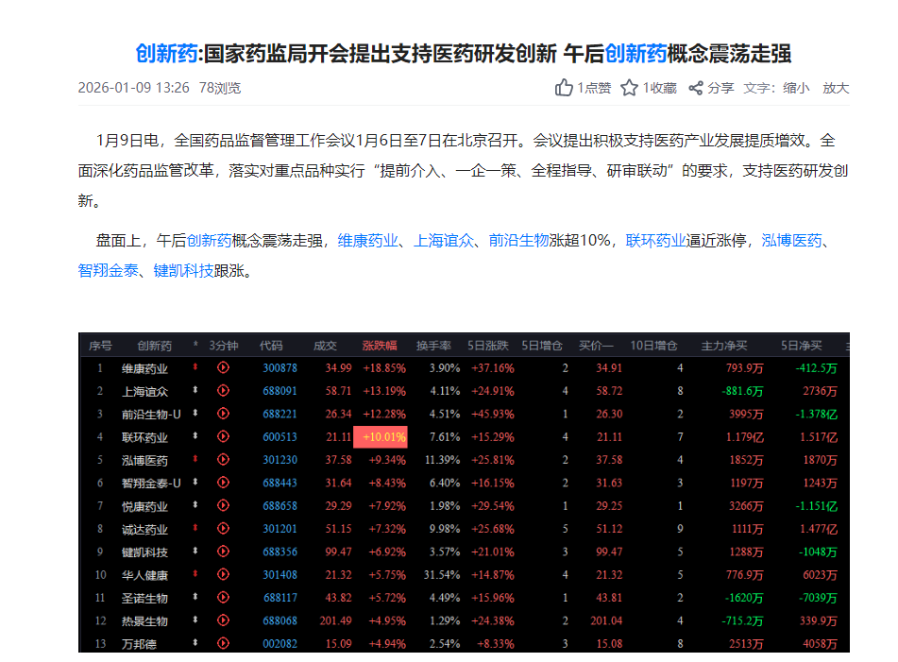Viewport: 898px width, 662px height.
Task: Click the star favorite icon
Action: click(x=630, y=88)
